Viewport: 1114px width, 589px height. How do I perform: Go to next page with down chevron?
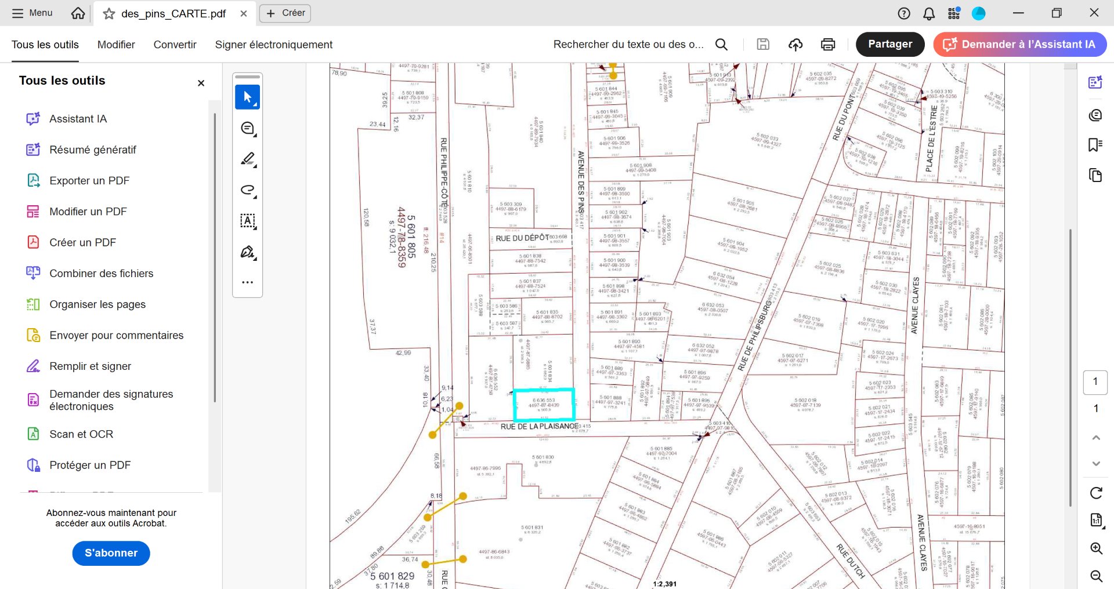[1096, 463]
